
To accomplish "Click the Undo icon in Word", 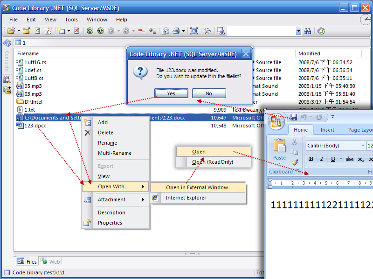I will point(304,117).
